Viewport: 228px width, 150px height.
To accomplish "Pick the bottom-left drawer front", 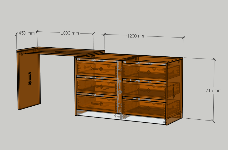I will point(97,103).
